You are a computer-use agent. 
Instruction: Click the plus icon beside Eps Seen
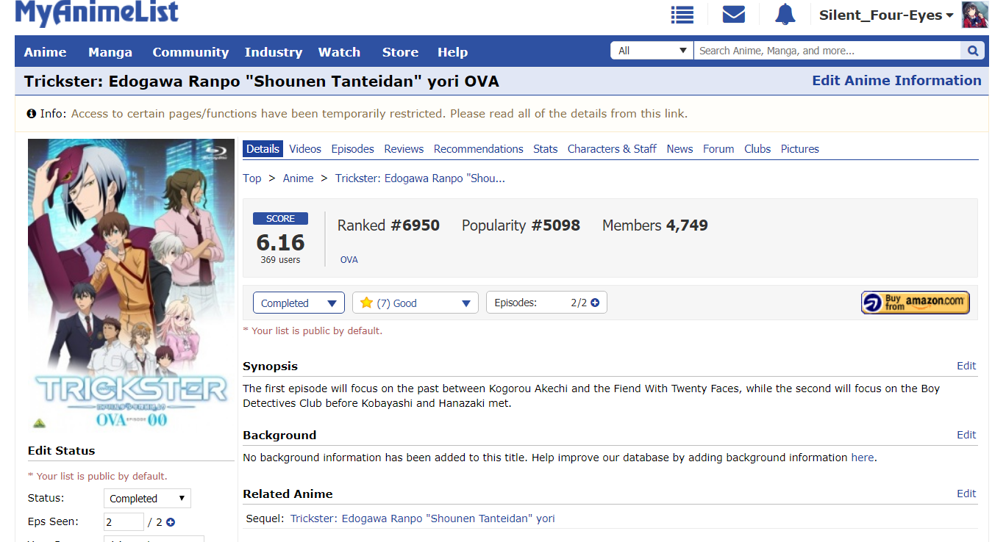pyautogui.click(x=171, y=522)
